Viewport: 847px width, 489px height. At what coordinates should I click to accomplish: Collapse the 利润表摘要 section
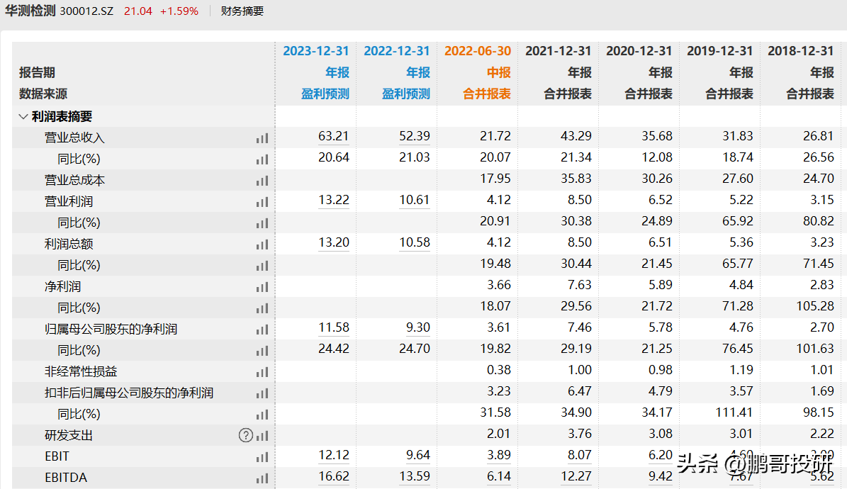pos(23,116)
